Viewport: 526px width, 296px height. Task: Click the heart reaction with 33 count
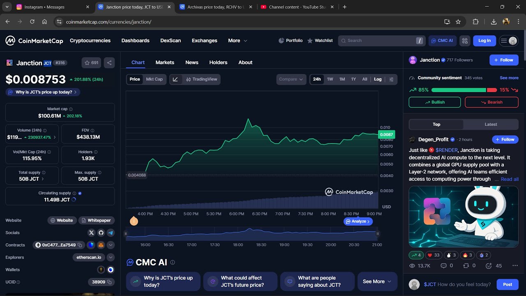click(x=434, y=255)
